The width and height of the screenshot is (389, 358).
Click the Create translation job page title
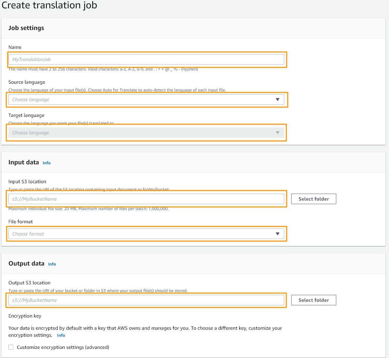tap(49, 6)
